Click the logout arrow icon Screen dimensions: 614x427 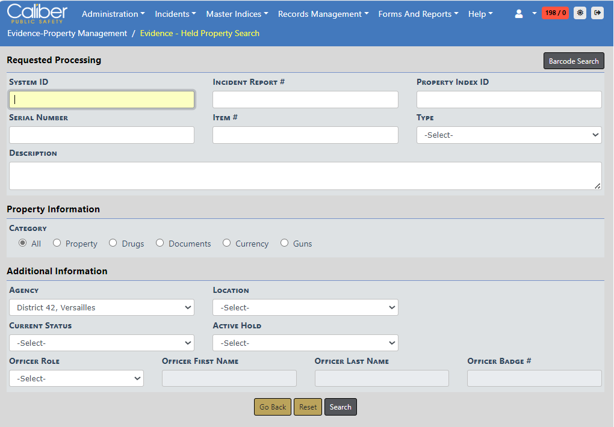[597, 13]
